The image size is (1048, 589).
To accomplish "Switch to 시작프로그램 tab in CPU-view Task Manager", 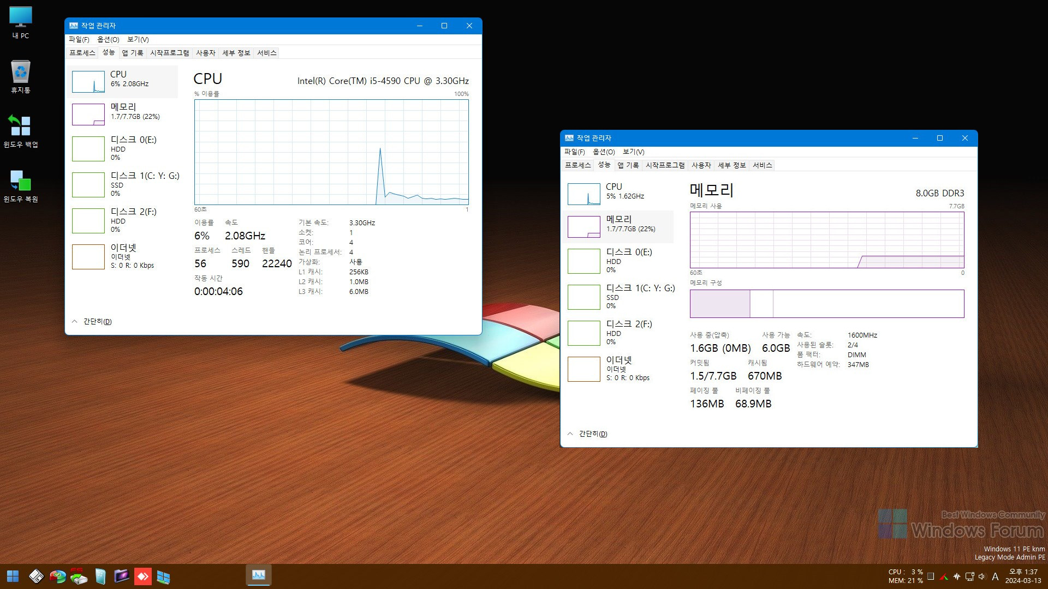I will [169, 53].
